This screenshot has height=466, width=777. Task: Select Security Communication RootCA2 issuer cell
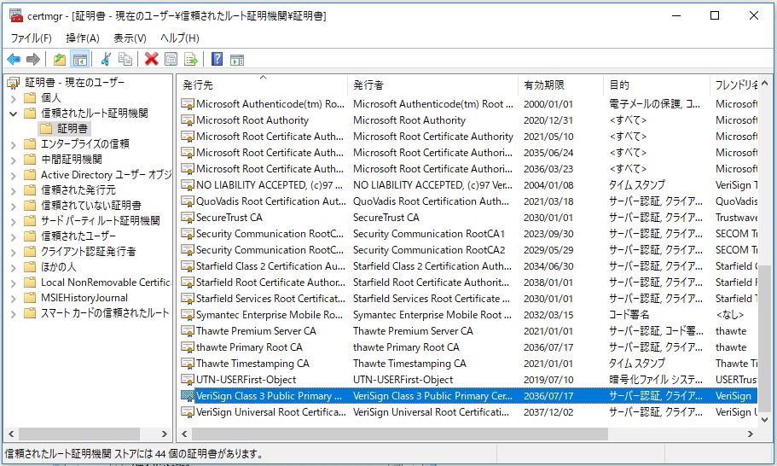click(429, 250)
